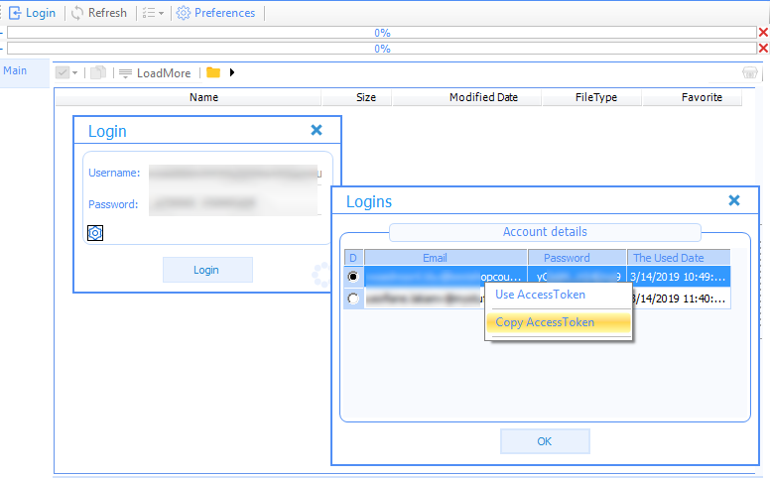The width and height of the screenshot is (770, 478).
Task: Click the first account email cell
Action: (446, 277)
